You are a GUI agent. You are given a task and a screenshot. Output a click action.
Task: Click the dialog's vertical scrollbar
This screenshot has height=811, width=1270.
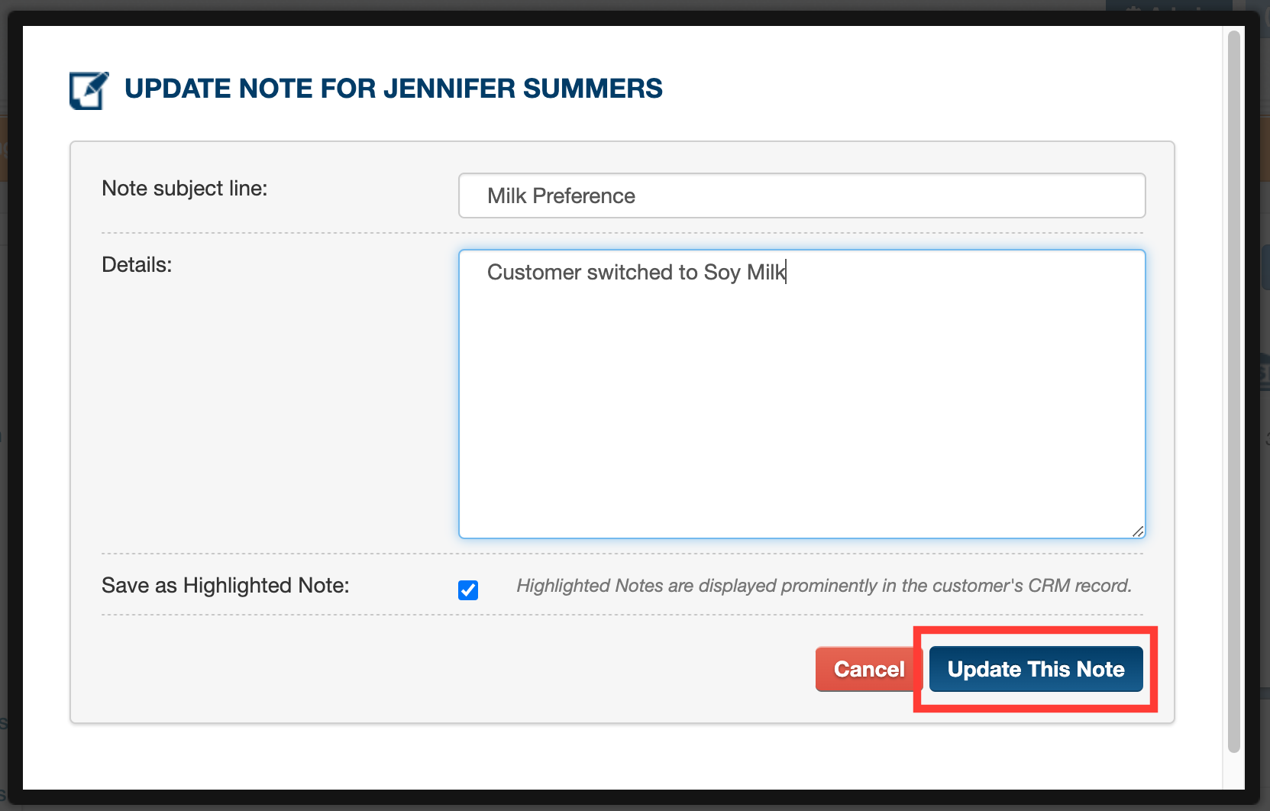[1233, 391]
